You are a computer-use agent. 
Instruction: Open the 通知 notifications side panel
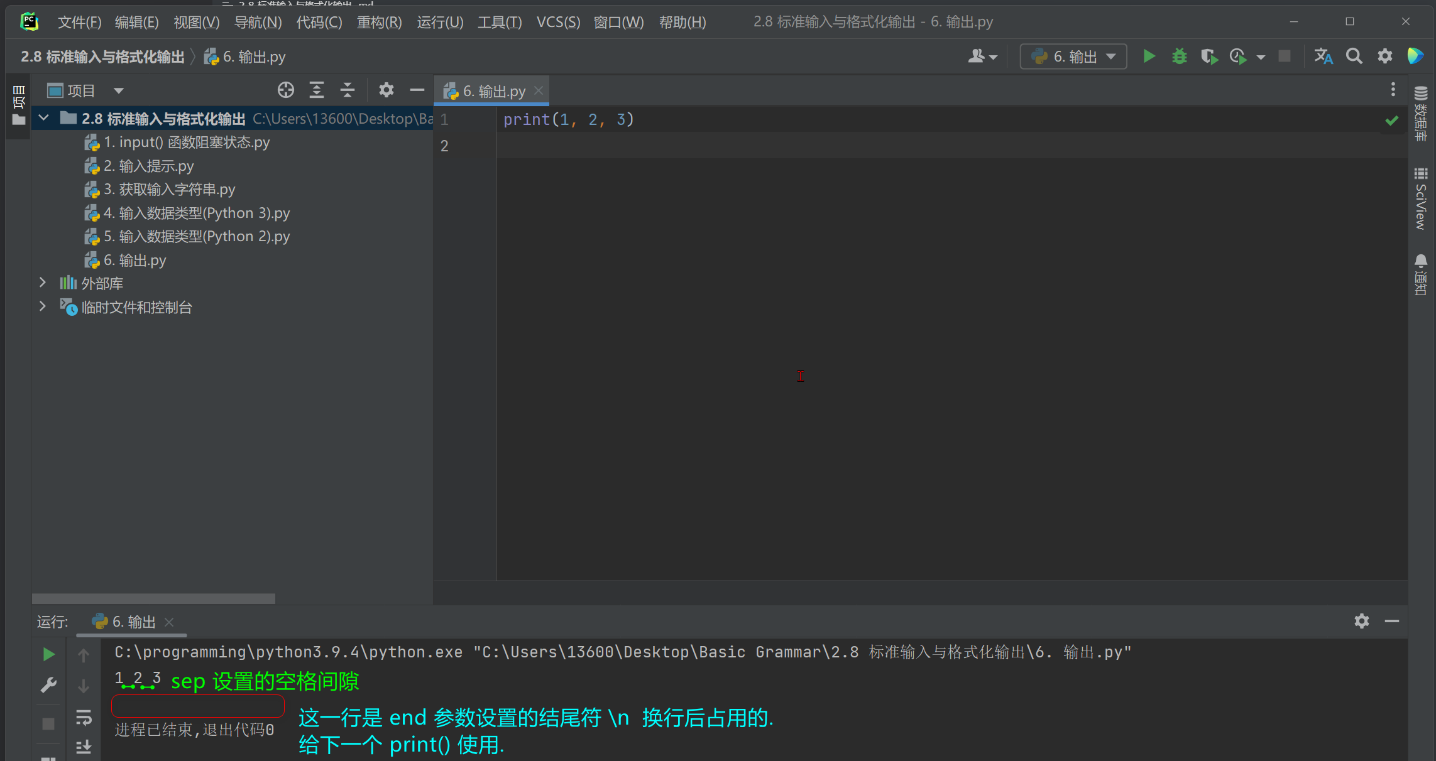tap(1420, 274)
